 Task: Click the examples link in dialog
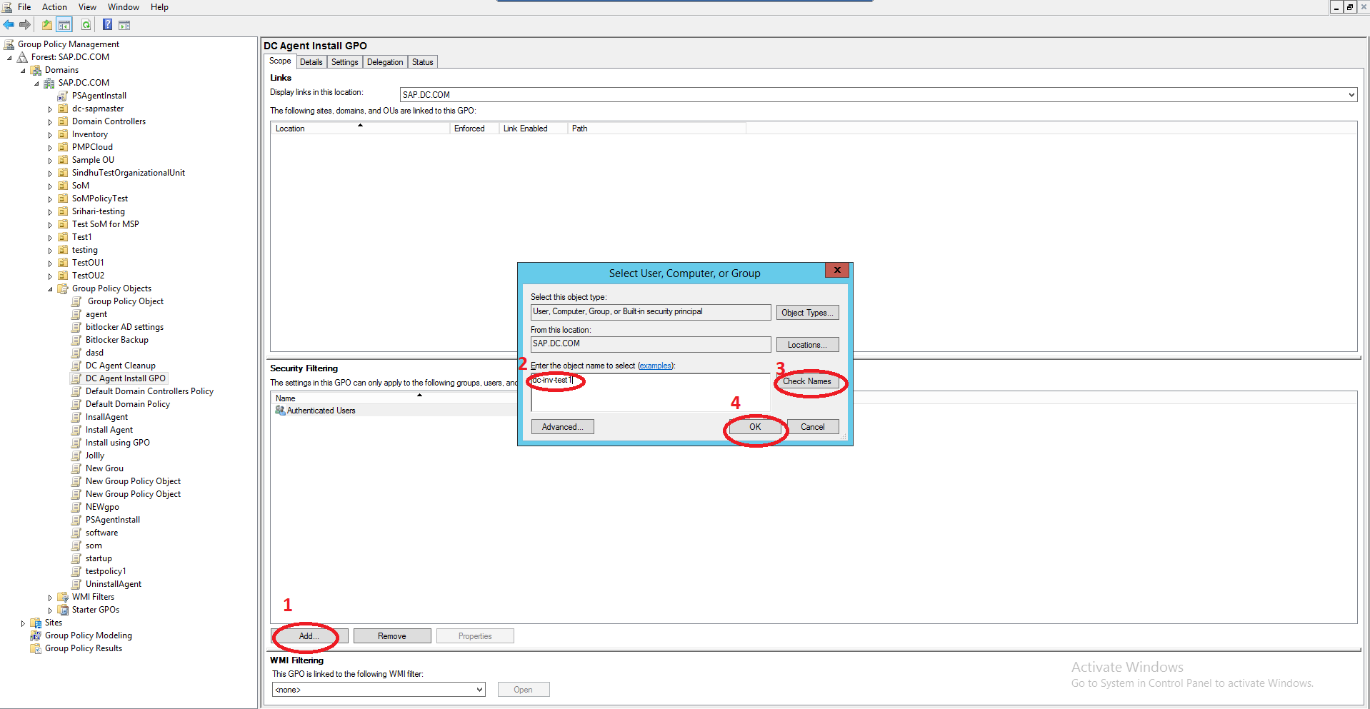pos(655,366)
